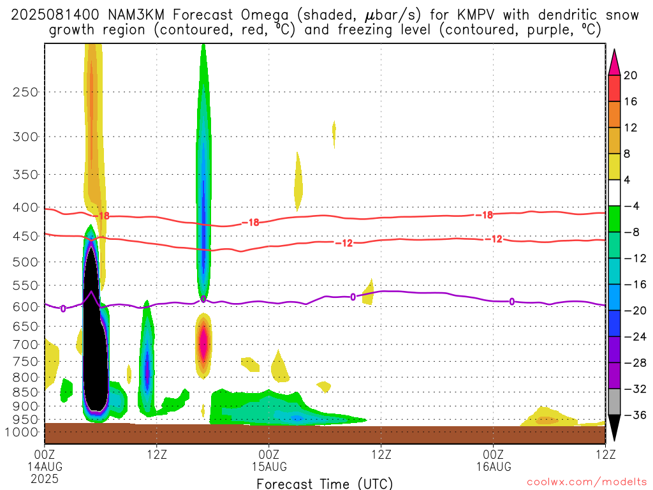The height and width of the screenshot is (490, 653).
Task: Select the 00Z 15AUG time label
Action: 269,460
